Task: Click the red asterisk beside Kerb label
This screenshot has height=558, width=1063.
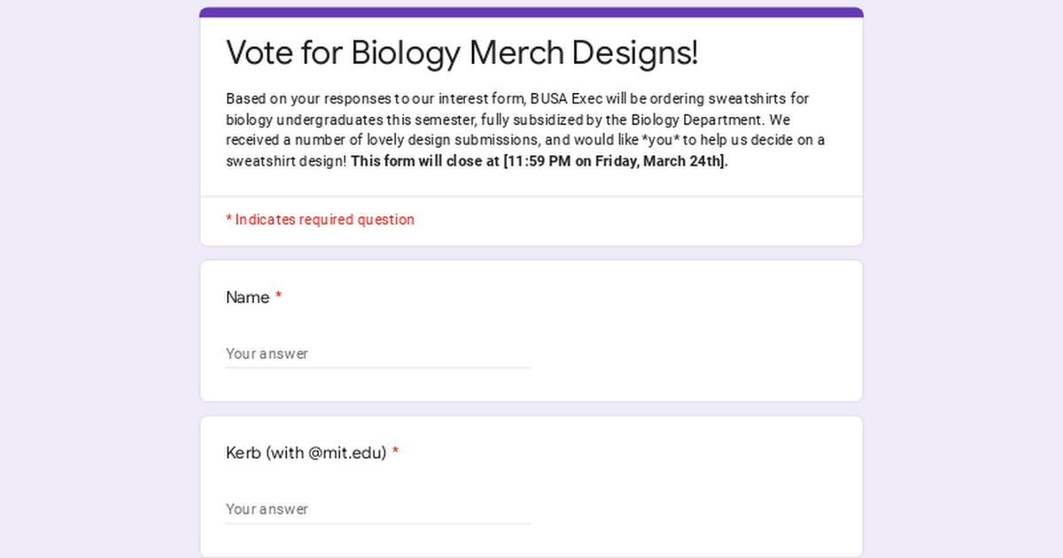Action: 395,453
